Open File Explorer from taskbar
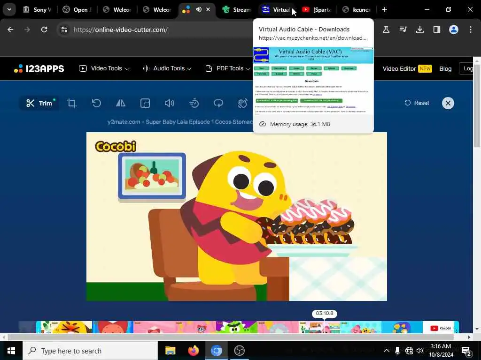This screenshot has height=360, width=481. click(x=170, y=351)
